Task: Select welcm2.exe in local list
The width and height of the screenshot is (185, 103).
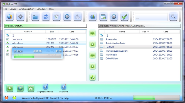Action: coord(46,47)
